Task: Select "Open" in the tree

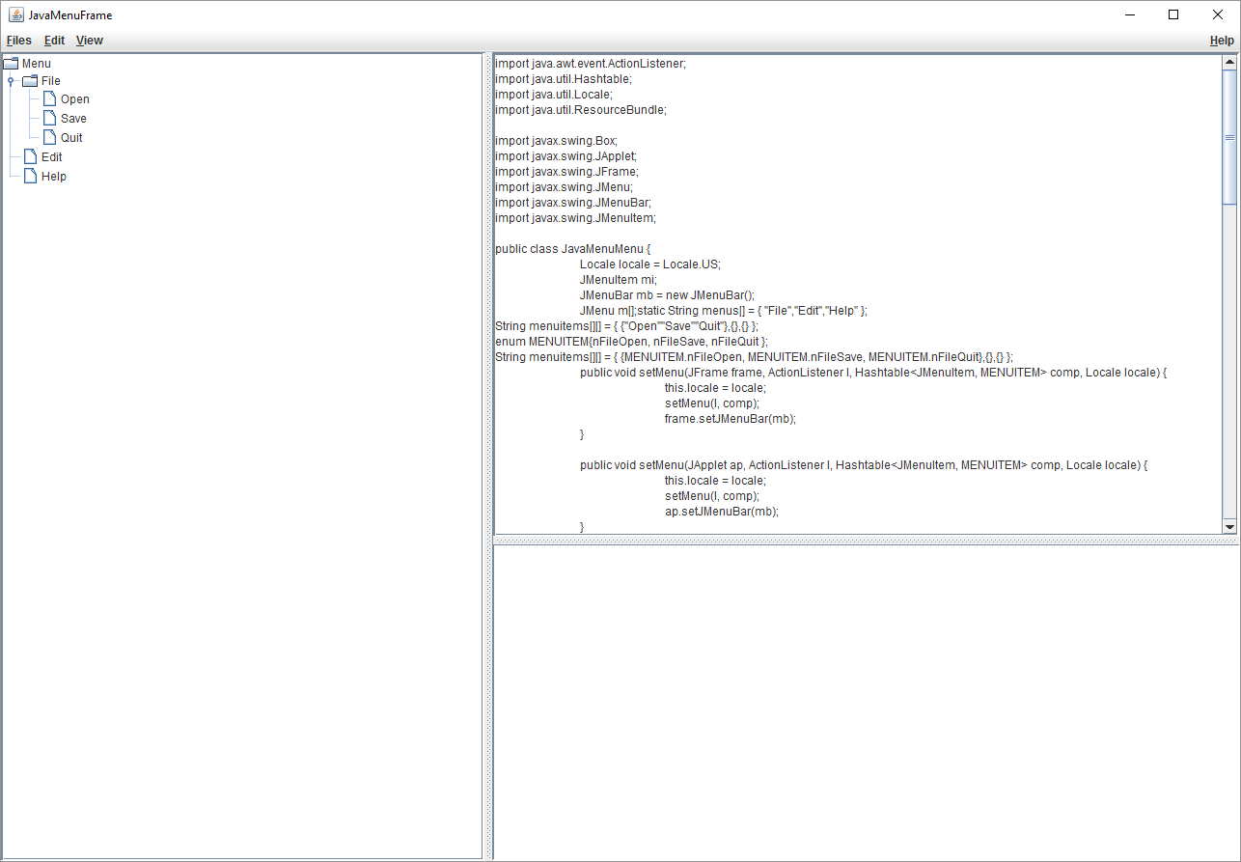Action: (x=75, y=98)
